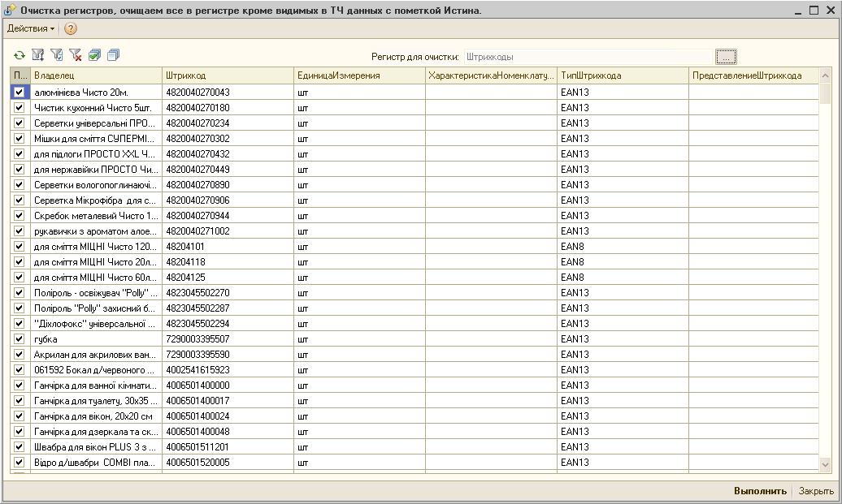The height and width of the screenshot is (504, 842).
Task: Click the scrollbar up arrow of the table
Action: point(825,75)
